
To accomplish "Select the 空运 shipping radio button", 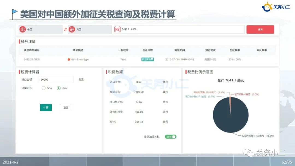I will pyautogui.click(x=43, y=88).
